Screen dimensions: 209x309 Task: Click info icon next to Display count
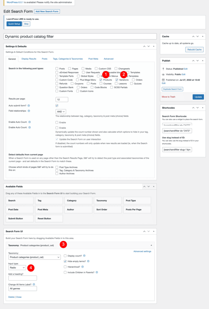[x=84, y=256]
